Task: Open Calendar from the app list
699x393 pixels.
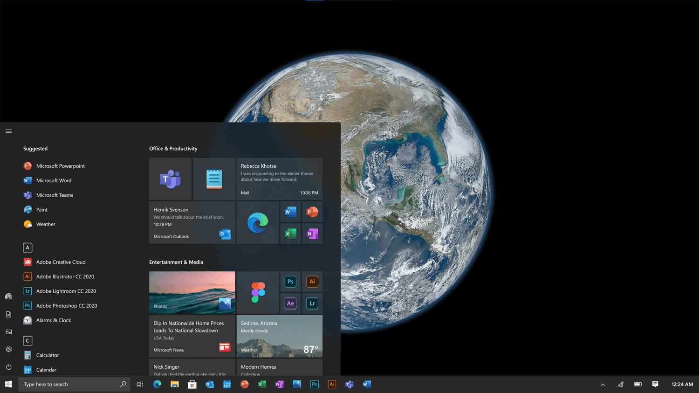Action: (x=40, y=370)
